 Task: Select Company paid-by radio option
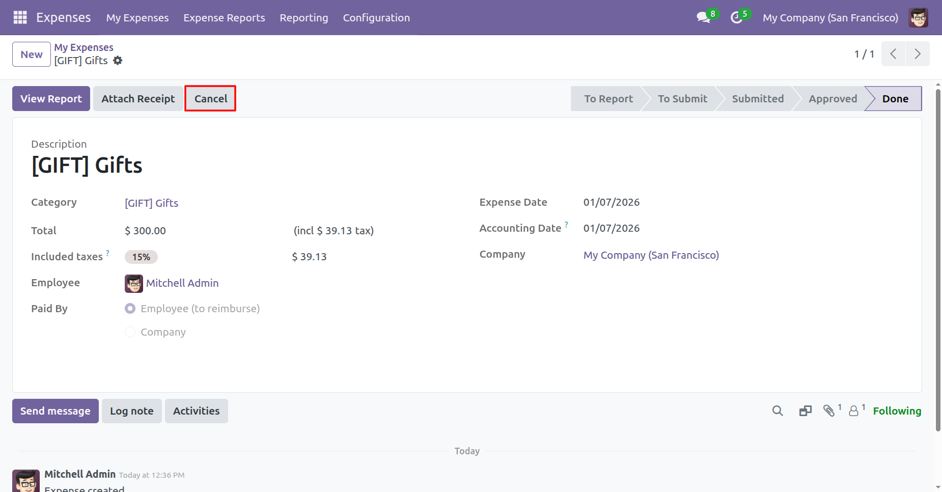(130, 332)
